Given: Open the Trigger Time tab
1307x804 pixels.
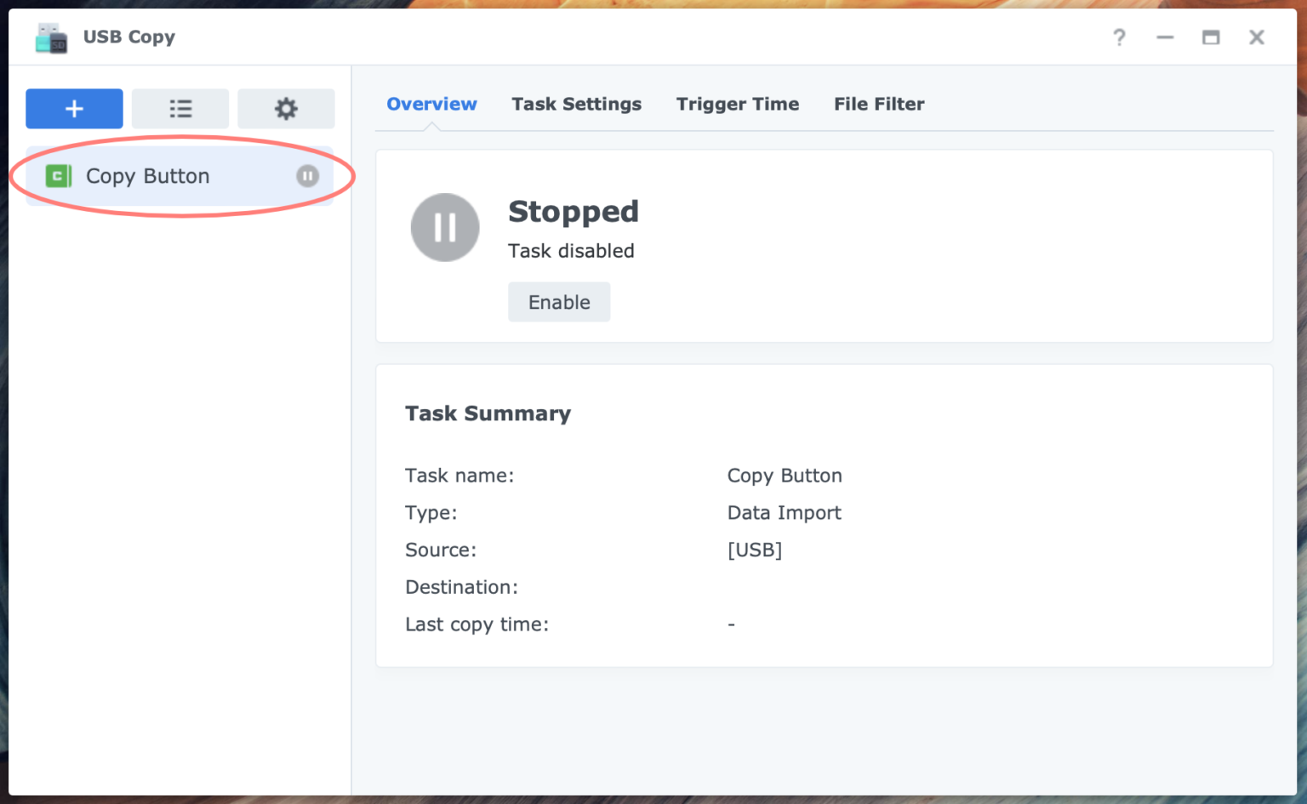Looking at the screenshot, I should click(x=737, y=104).
